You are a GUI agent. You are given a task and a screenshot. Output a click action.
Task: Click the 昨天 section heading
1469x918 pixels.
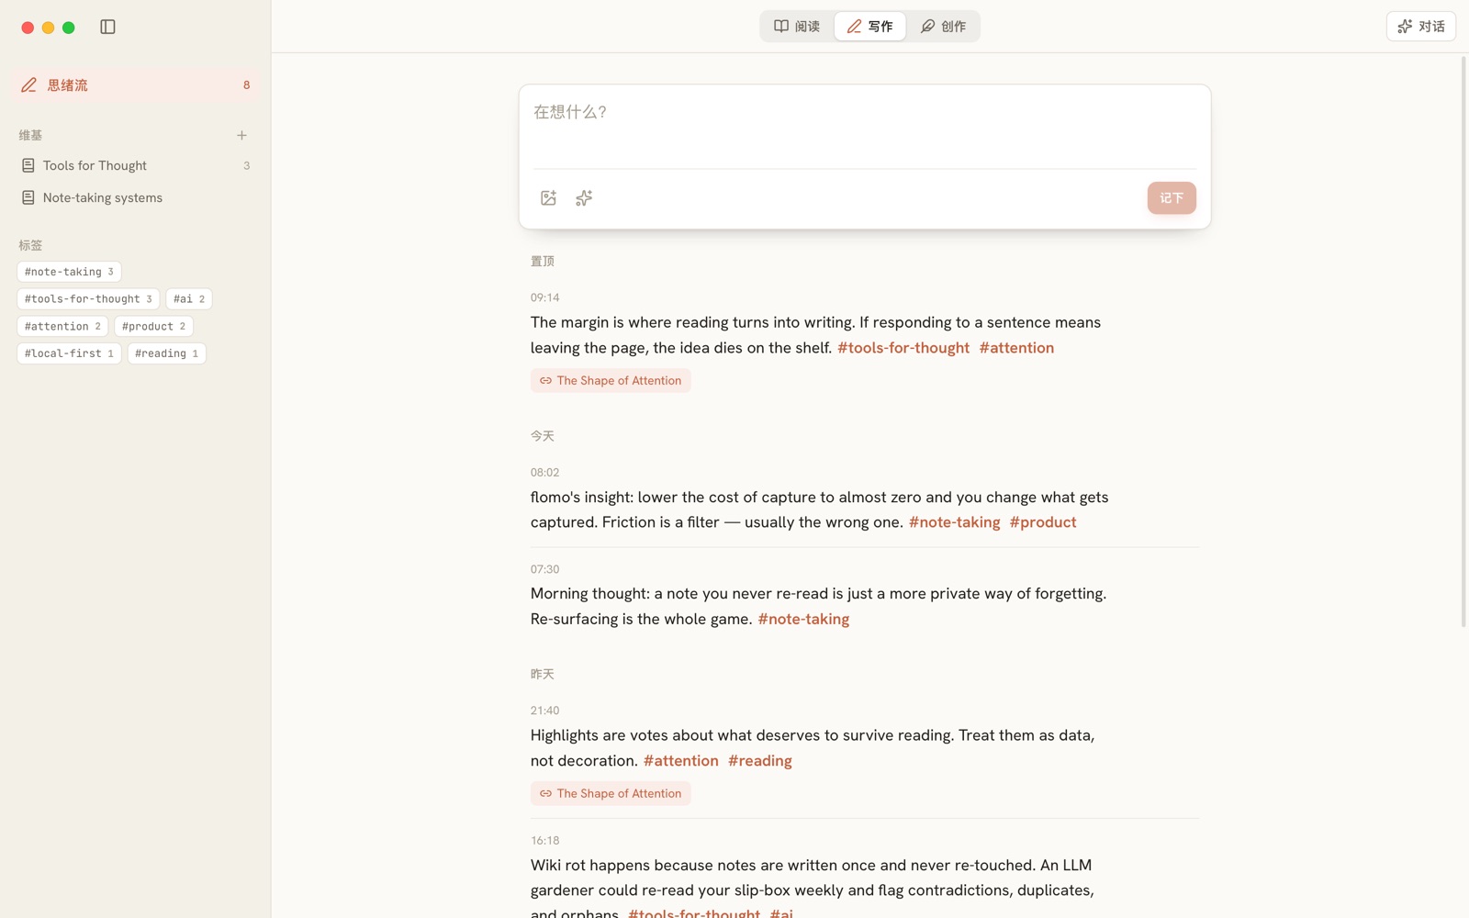point(542,675)
